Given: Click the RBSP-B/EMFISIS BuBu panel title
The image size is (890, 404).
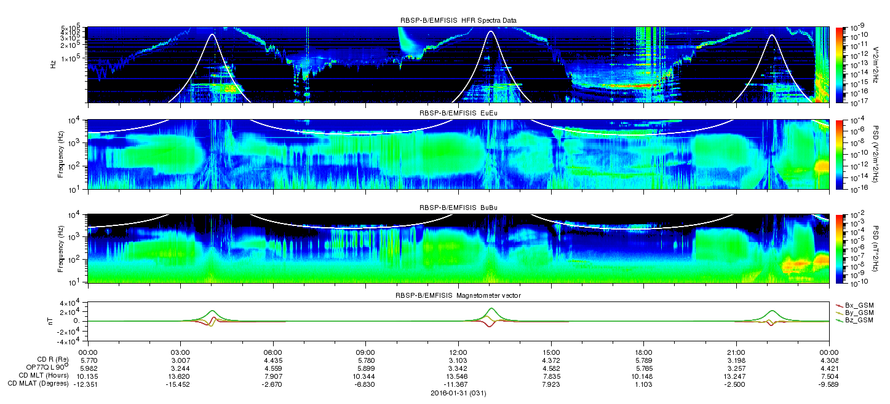Looking at the screenshot, I should 458,208.
